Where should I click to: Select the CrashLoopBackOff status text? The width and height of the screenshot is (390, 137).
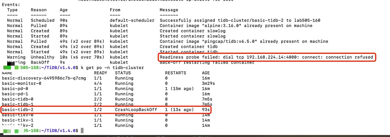click(x=136, y=110)
